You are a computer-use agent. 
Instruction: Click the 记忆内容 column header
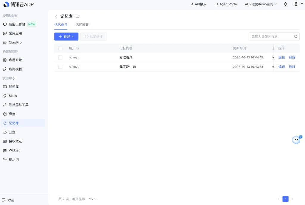click(x=126, y=48)
